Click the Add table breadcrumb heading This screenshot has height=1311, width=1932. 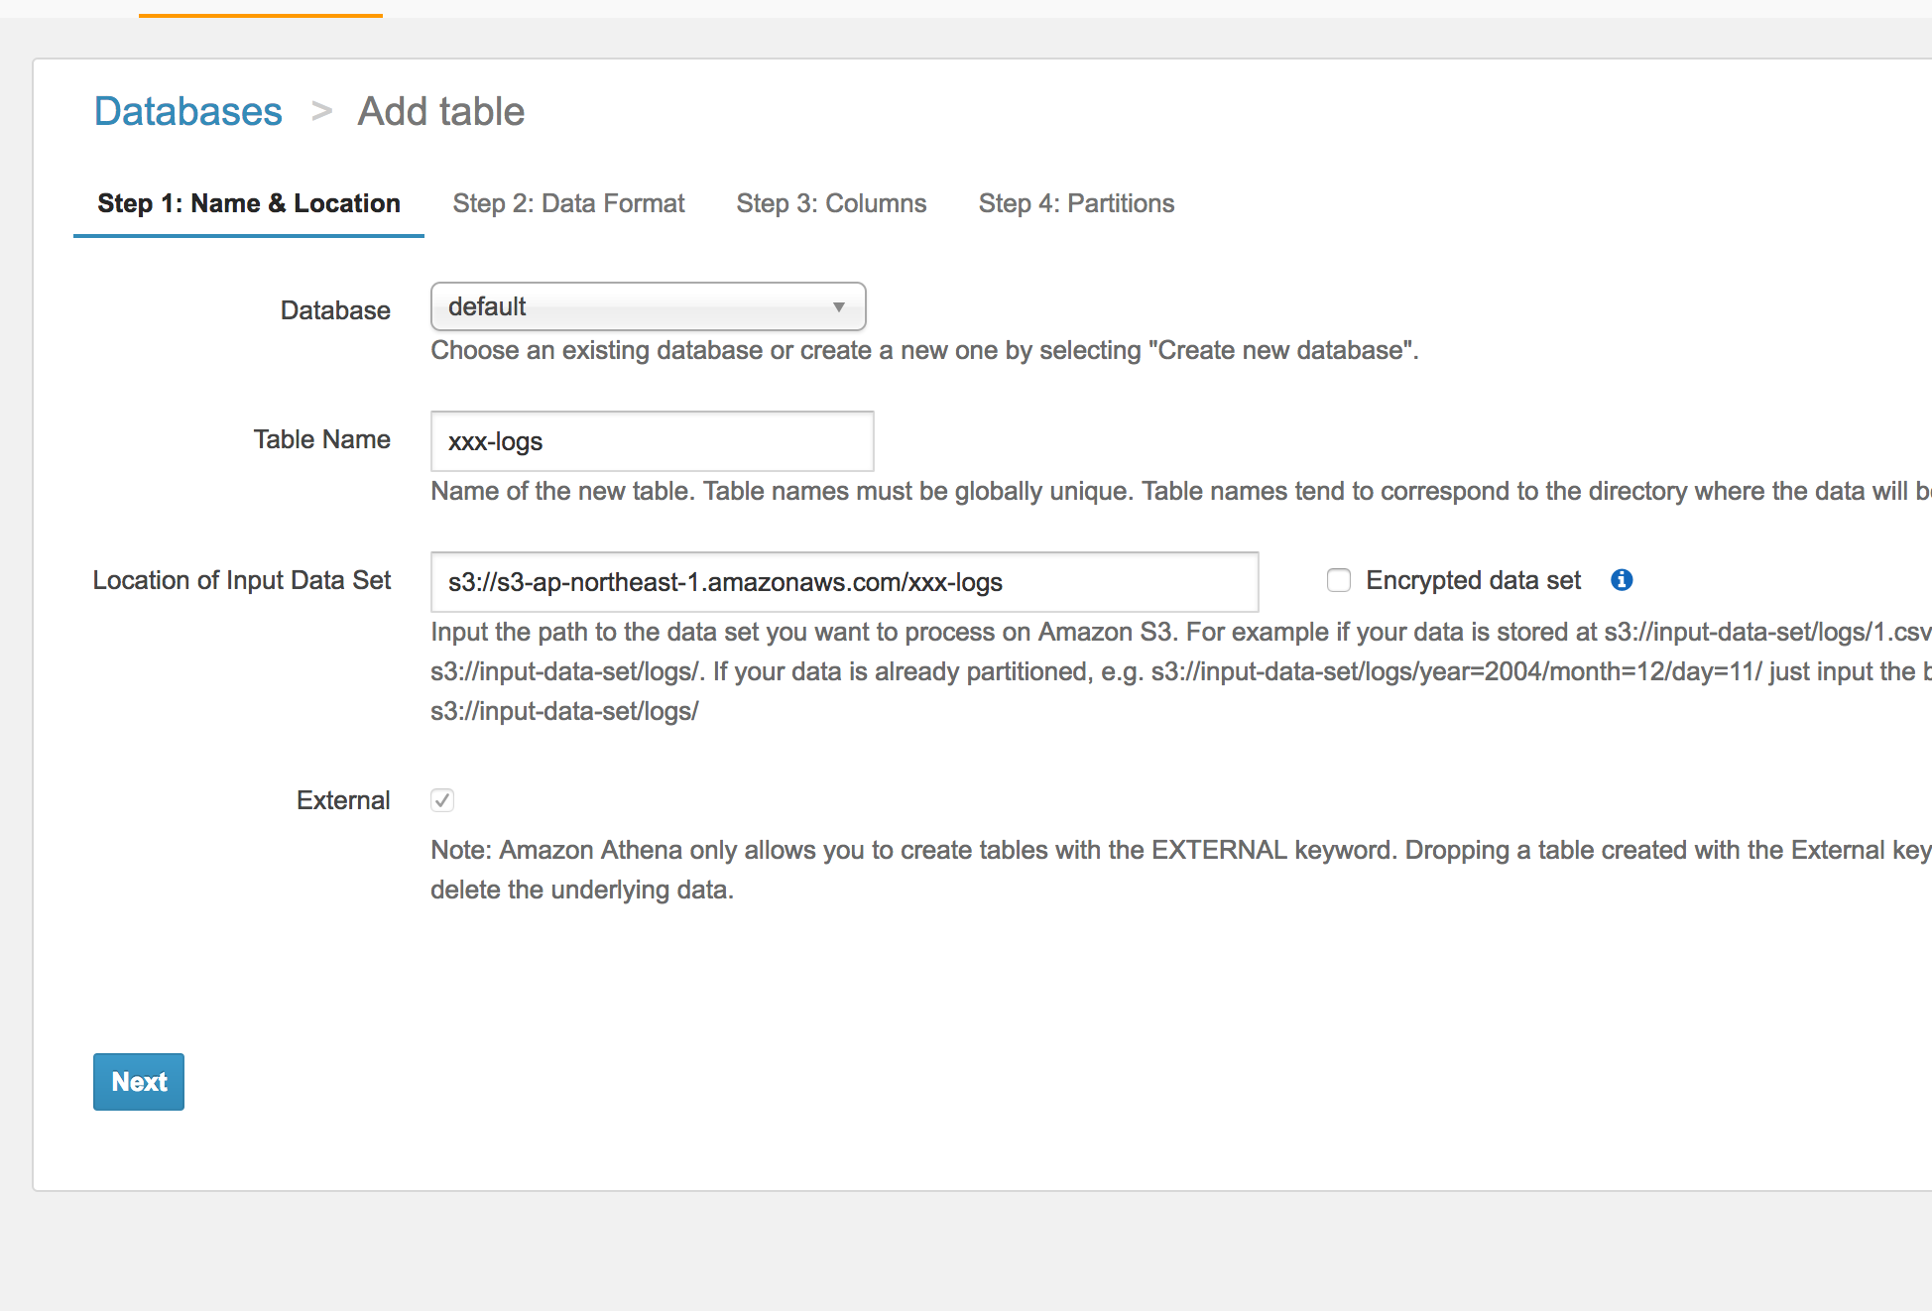pyautogui.click(x=441, y=111)
